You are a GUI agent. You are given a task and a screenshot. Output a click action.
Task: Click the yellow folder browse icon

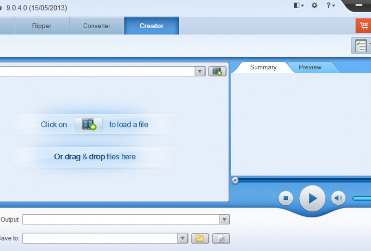tap(200, 238)
